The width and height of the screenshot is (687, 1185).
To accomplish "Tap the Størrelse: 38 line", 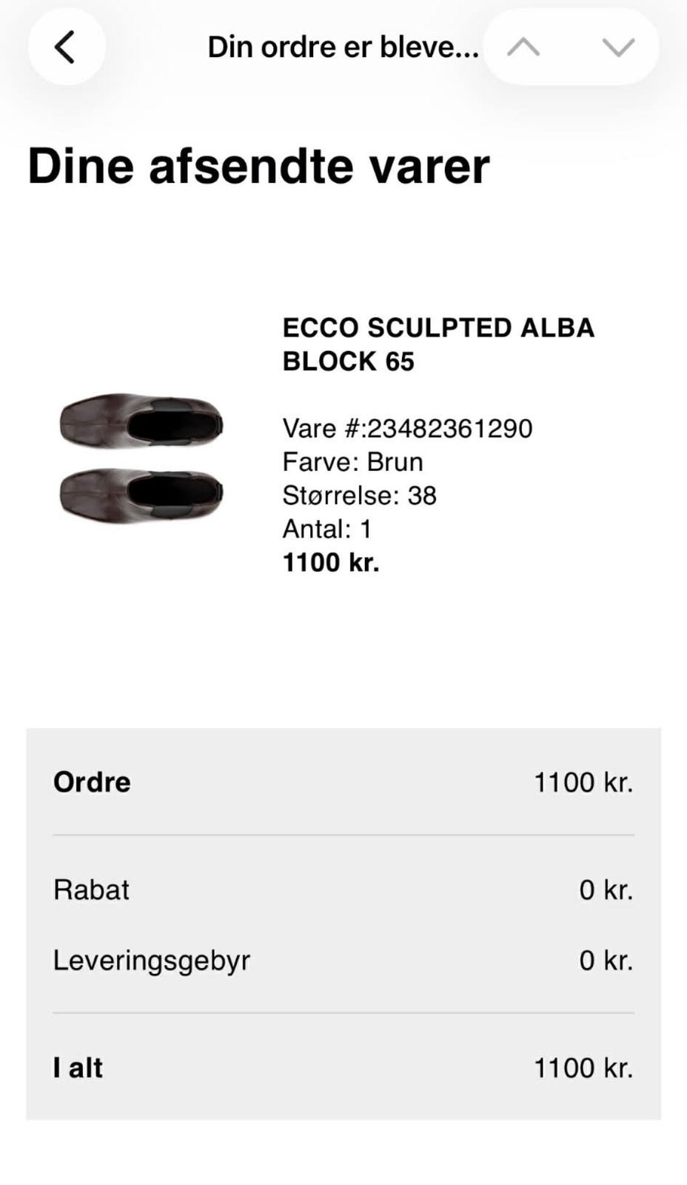I will (x=359, y=495).
